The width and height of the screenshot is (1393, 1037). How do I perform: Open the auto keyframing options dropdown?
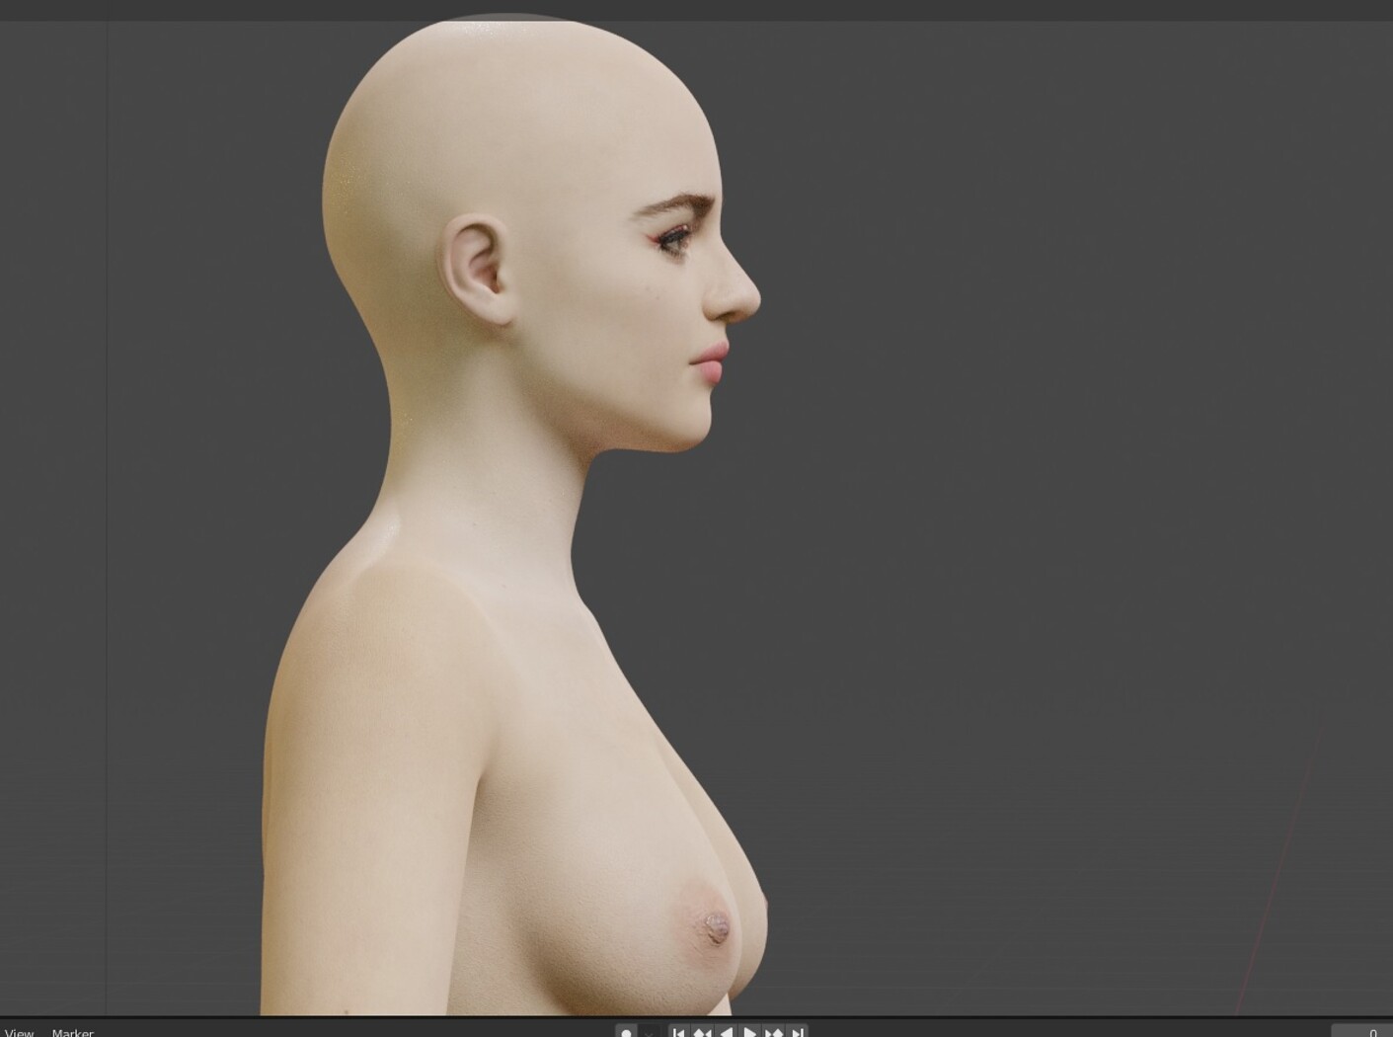click(649, 1032)
